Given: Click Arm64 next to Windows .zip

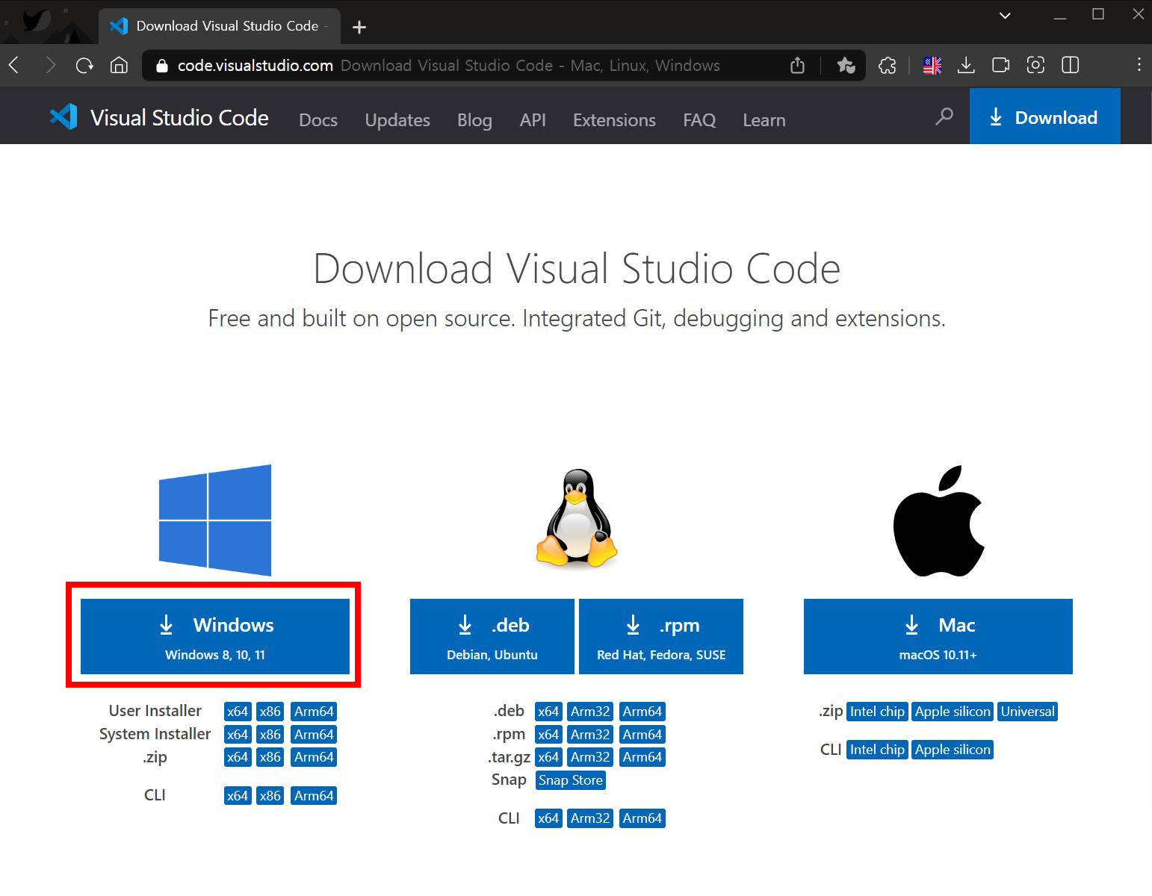Looking at the screenshot, I should tap(314, 757).
